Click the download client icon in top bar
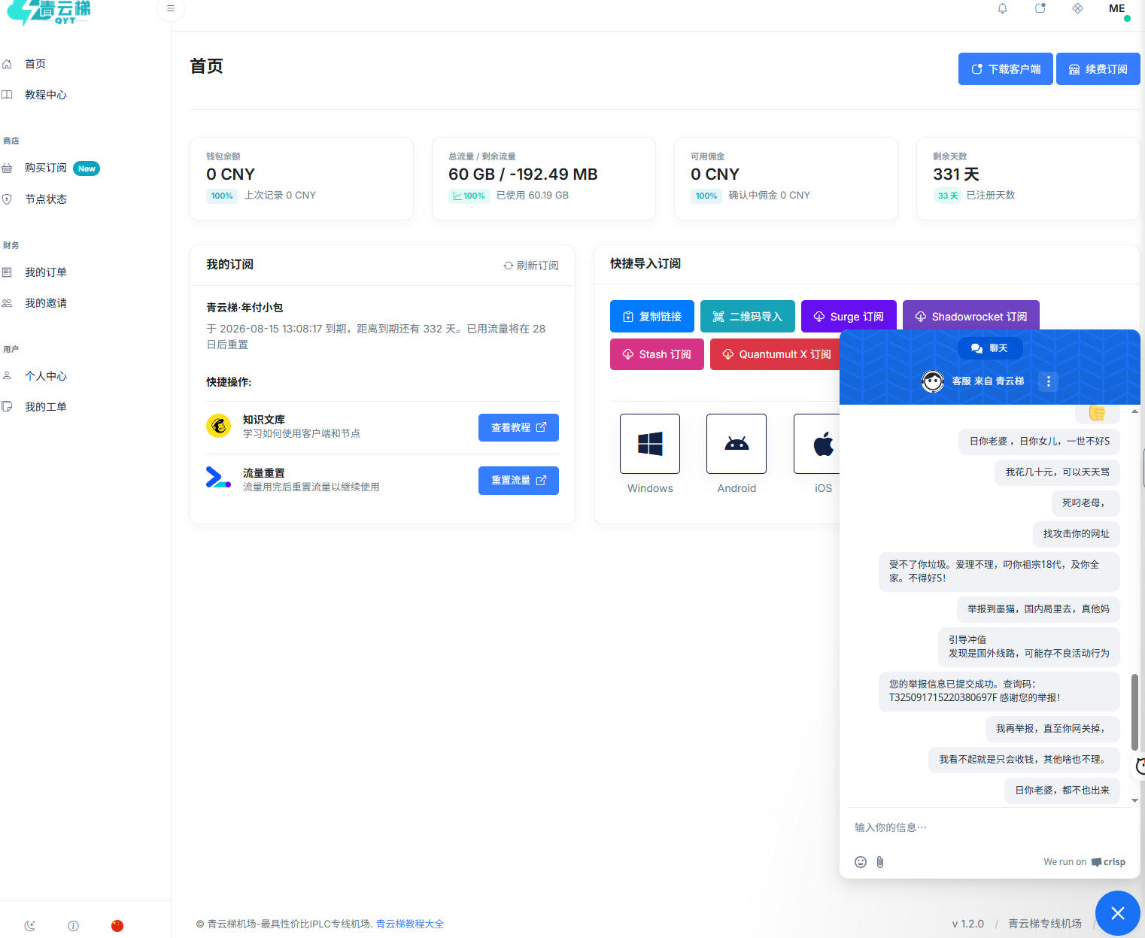The image size is (1145, 938). [1040, 8]
